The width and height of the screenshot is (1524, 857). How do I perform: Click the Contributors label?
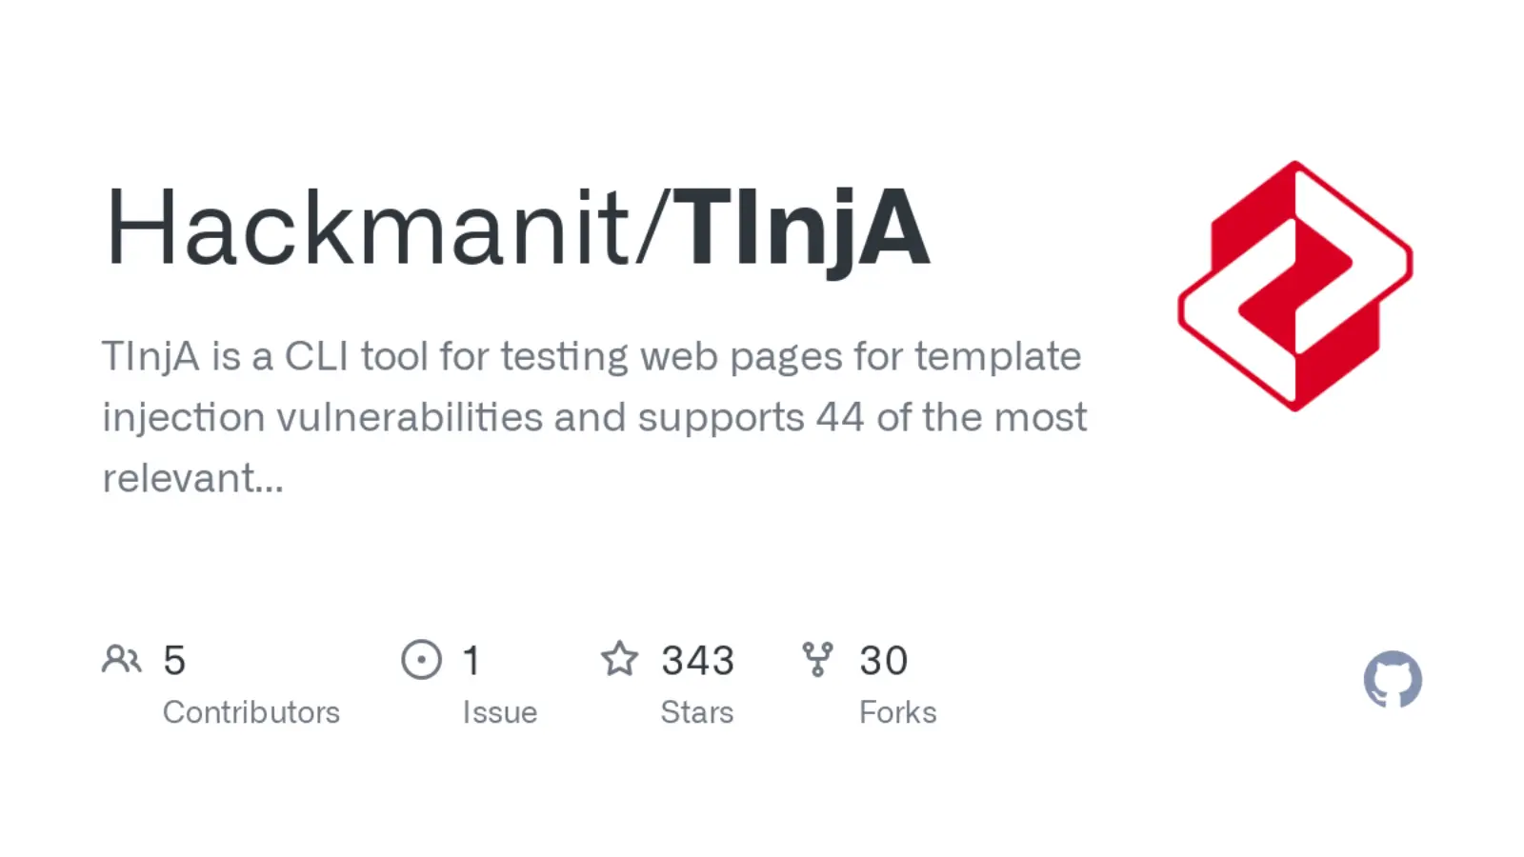coord(251,712)
